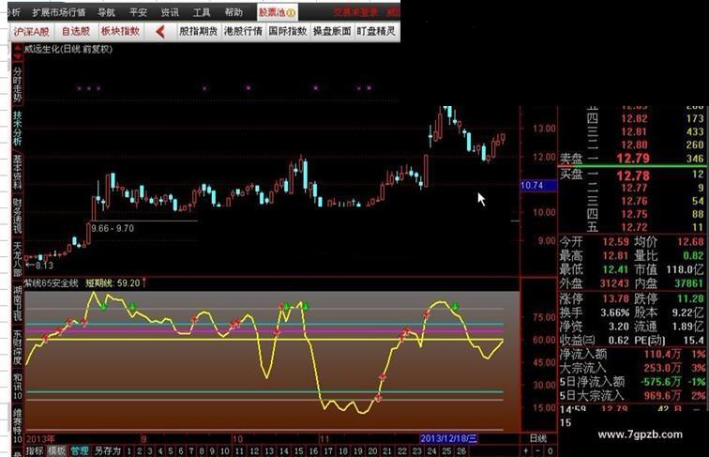This screenshot has height=457, width=709.
Task: Select the 财务透视 side tab
Action: pos(17,216)
